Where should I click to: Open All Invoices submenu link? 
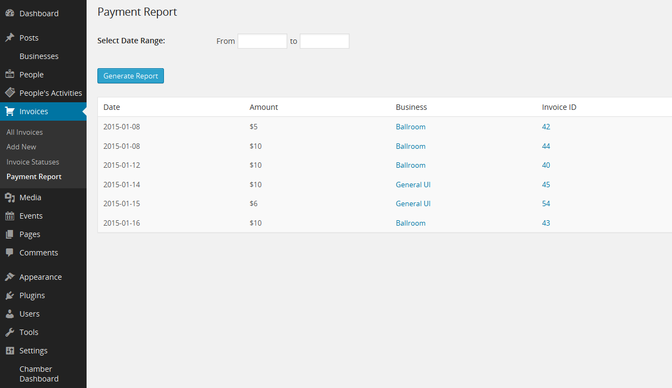pos(24,132)
